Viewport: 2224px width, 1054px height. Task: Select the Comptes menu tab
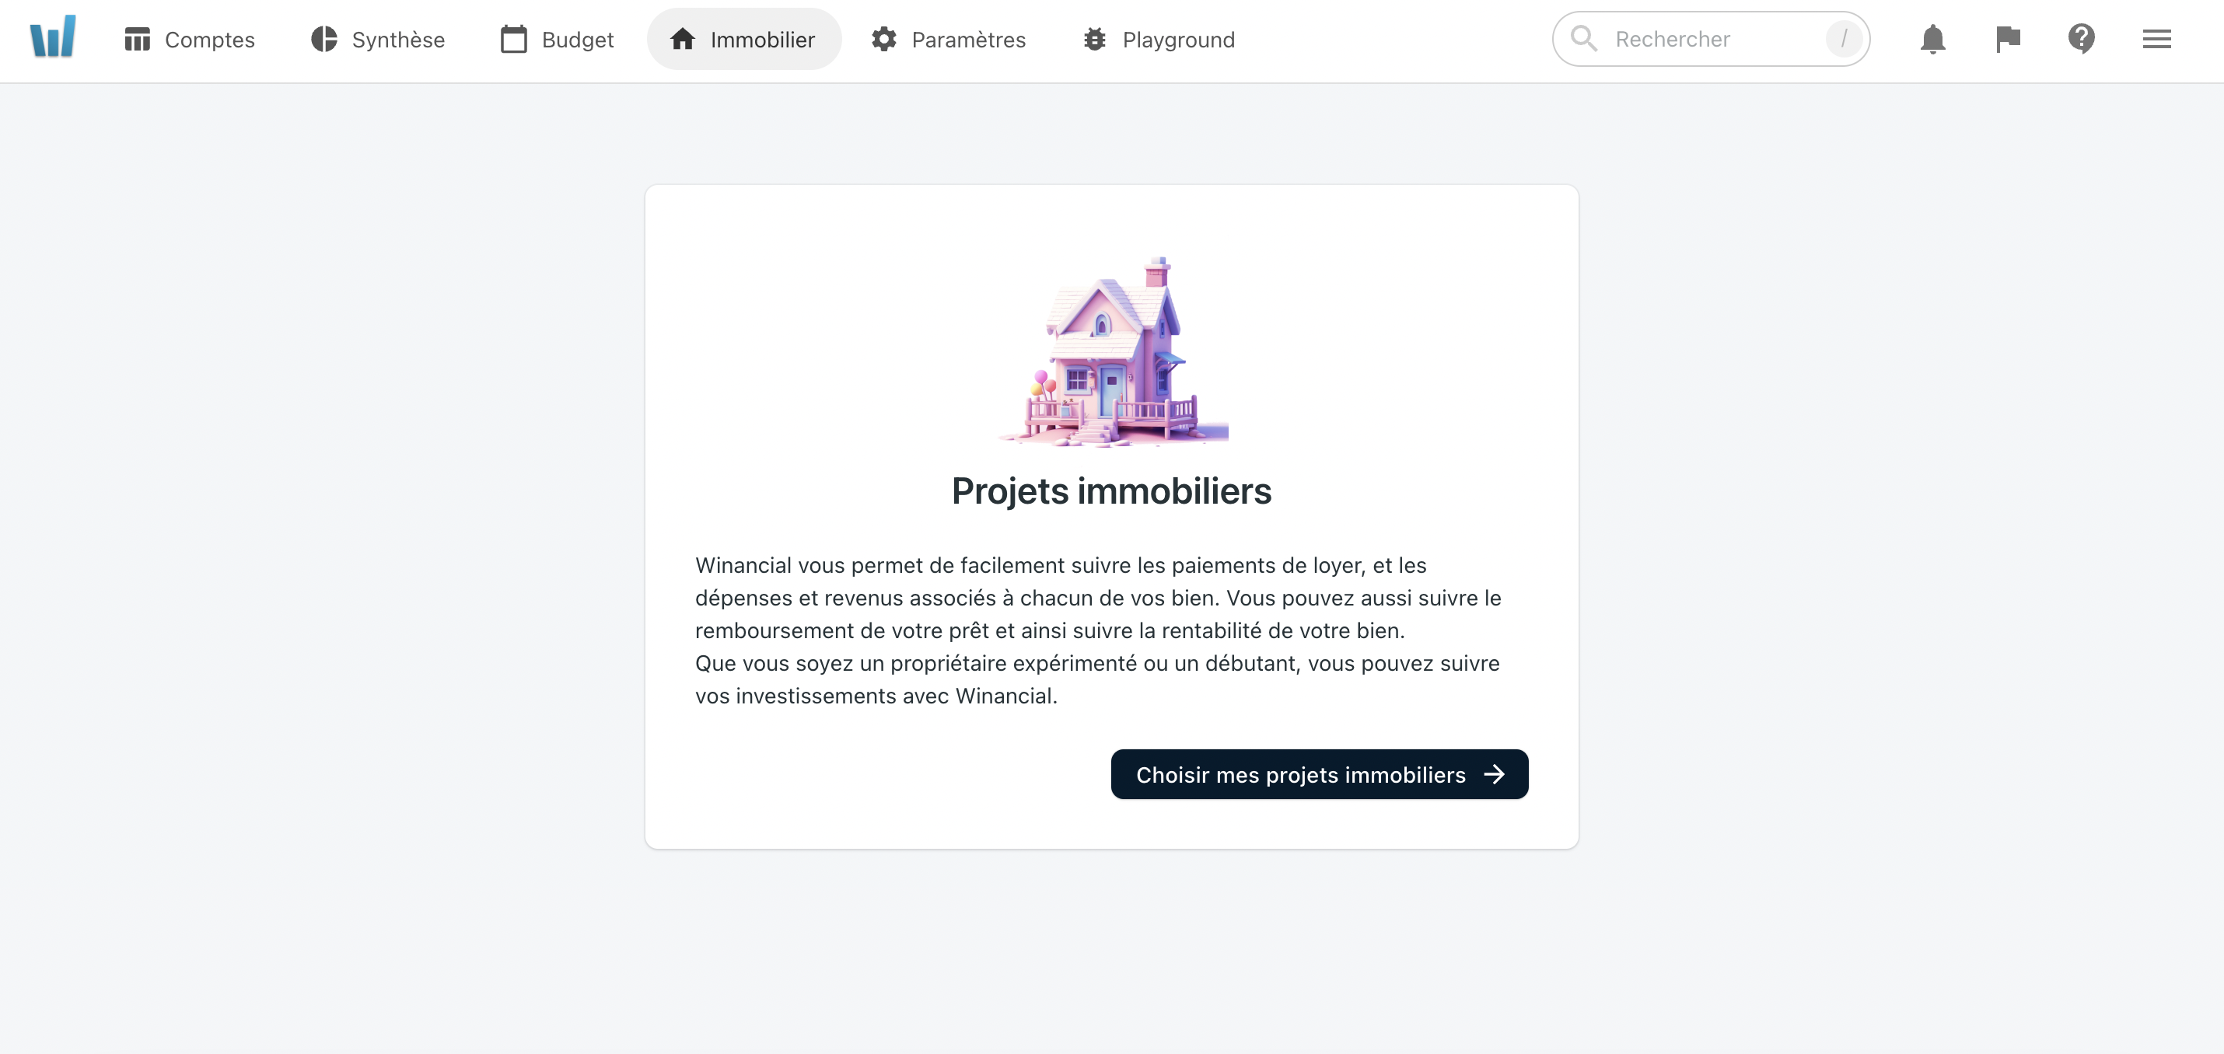tap(189, 40)
